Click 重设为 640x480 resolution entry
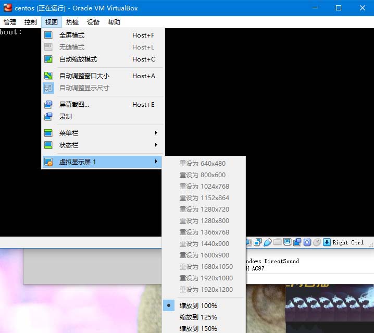Image resolution: width=374 pixels, height=333 pixels. (x=204, y=163)
